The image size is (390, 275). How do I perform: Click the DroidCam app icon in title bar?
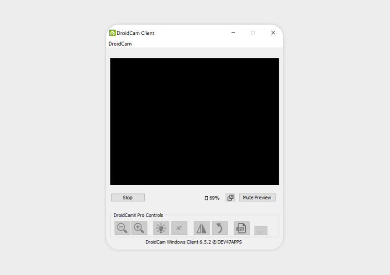point(112,33)
